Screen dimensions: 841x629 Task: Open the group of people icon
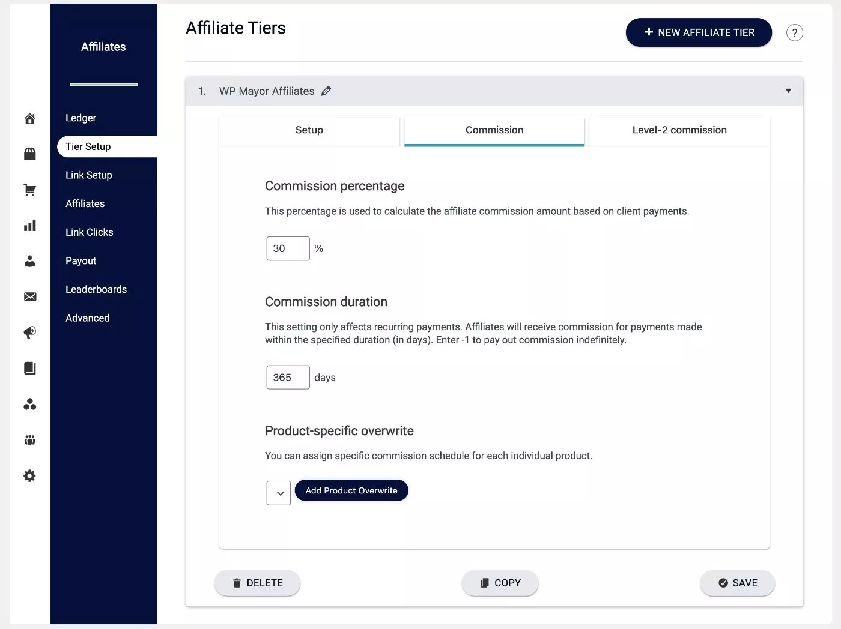(x=29, y=440)
